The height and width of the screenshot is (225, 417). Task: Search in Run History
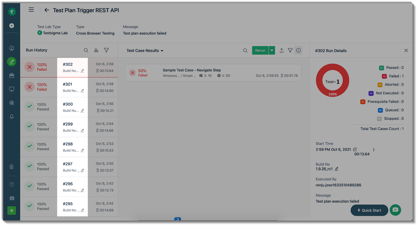coord(86,50)
